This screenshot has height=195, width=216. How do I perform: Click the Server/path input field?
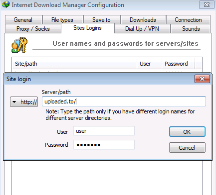(124, 101)
